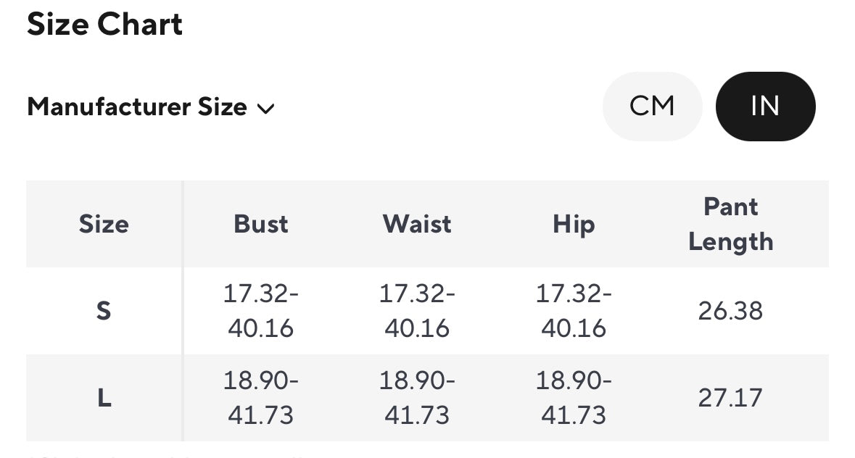This screenshot has width=855, height=458.
Task: Select the Pant Length column header
Action: click(x=730, y=224)
